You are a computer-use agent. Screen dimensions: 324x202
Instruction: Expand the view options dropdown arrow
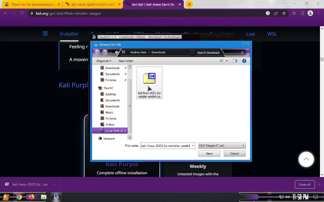click(227, 61)
